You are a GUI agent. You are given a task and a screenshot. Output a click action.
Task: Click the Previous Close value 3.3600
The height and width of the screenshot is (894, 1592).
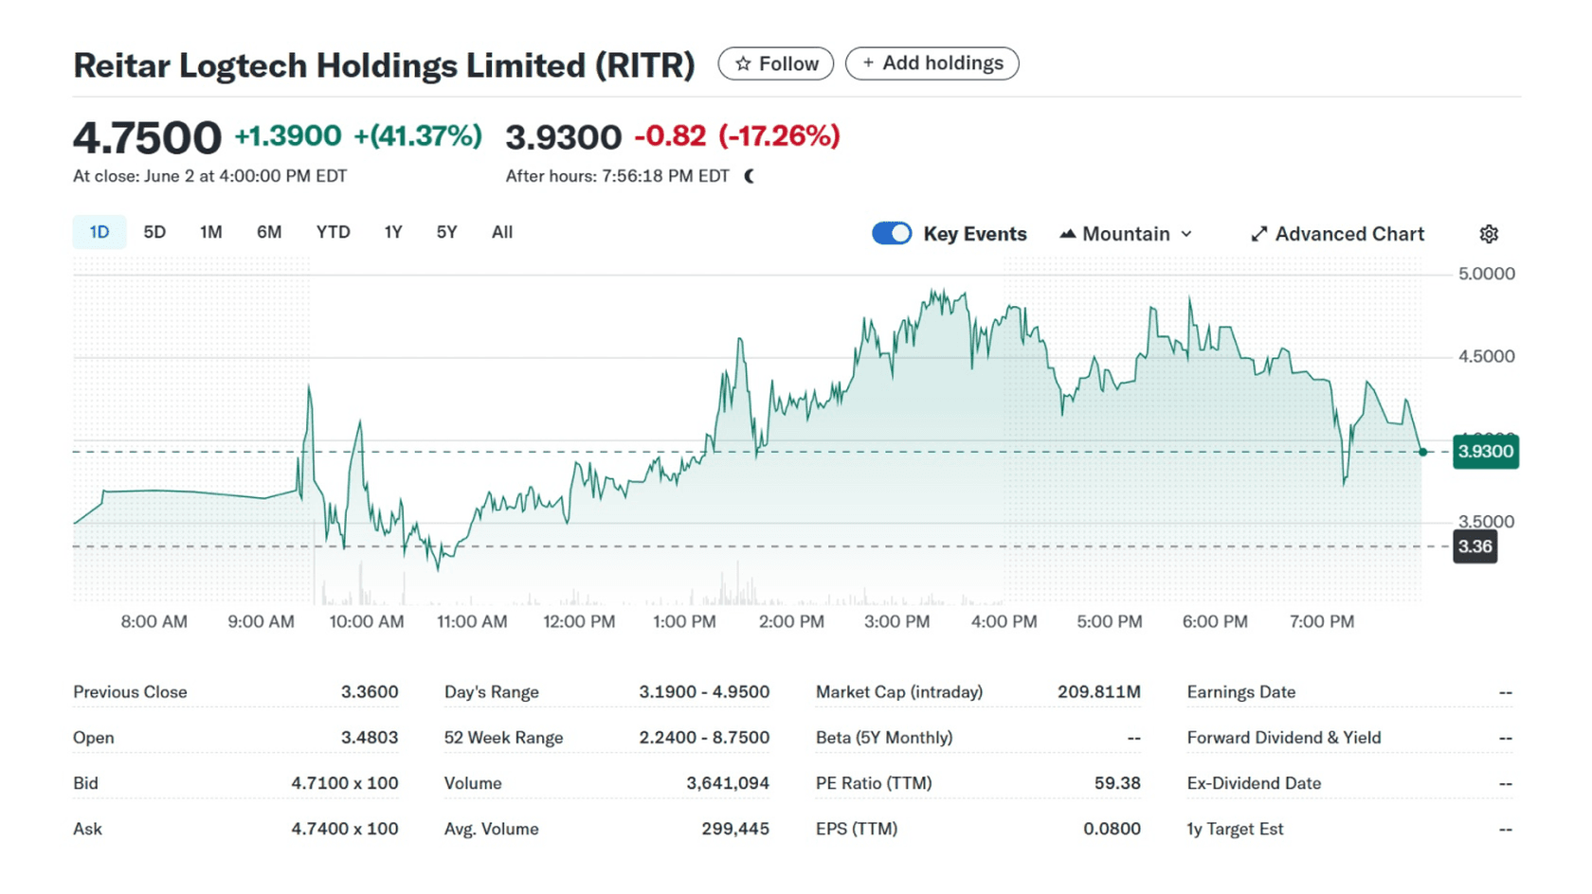pos(370,692)
